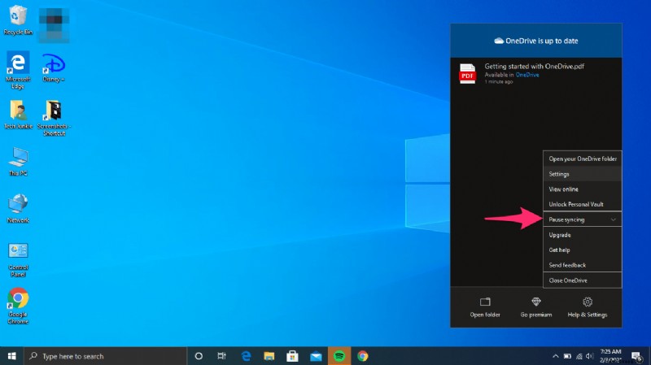Viewport: 651px width, 365px height.
Task: Select Unlock Personal Vault
Action: point(582,204)
